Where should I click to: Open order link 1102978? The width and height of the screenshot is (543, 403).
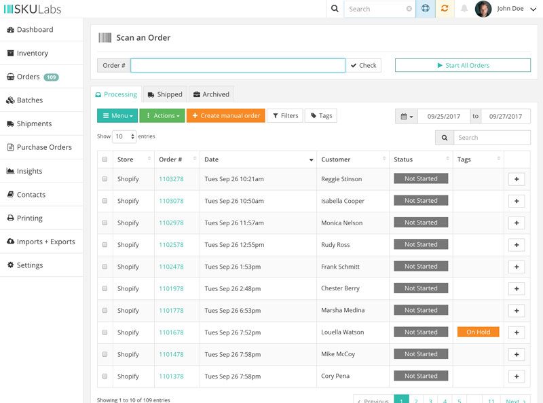172,223
